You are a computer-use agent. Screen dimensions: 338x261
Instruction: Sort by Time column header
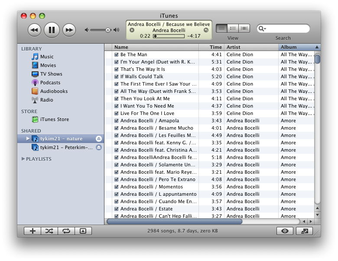coord(211,47)
